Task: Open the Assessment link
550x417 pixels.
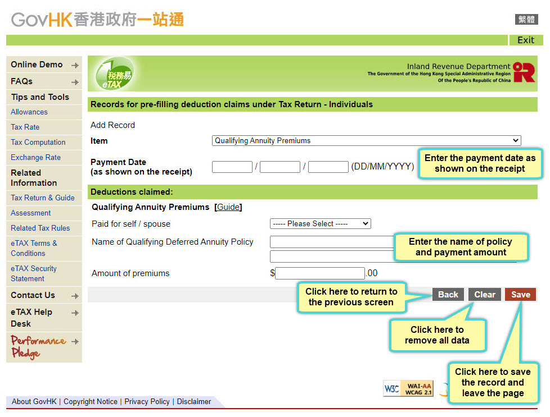Action: click(30, 213)
